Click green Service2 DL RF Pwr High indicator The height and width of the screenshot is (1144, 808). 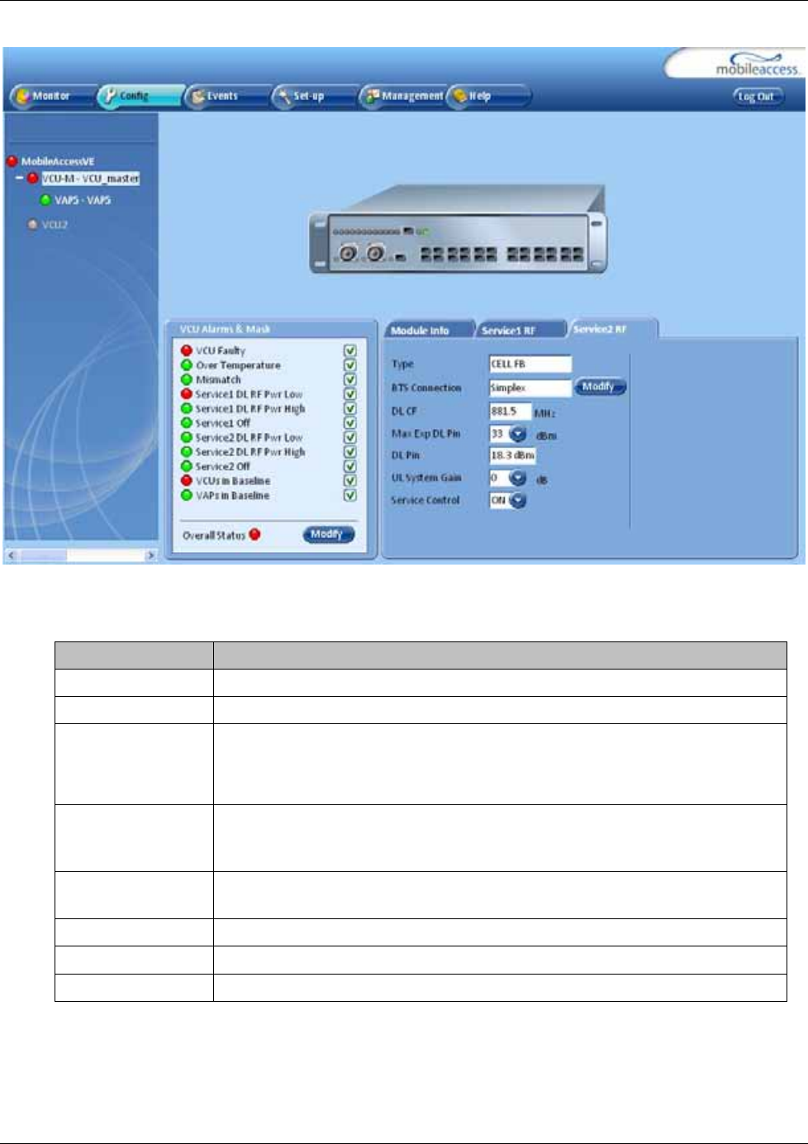[187, 451]
